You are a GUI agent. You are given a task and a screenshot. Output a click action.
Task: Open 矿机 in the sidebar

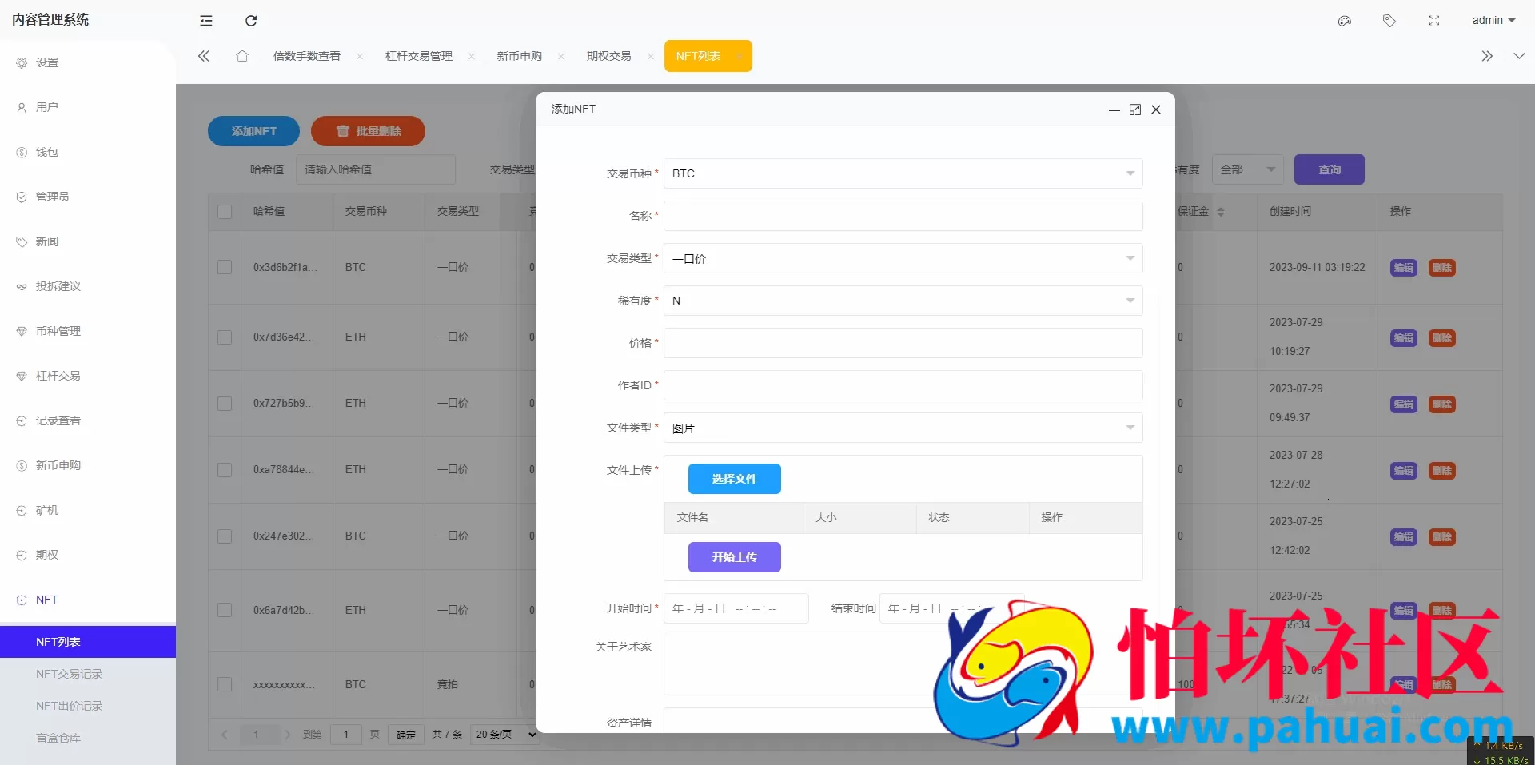tap(88, 510)
